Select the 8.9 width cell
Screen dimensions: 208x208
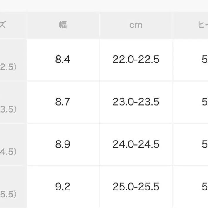[x=63, y=144]
